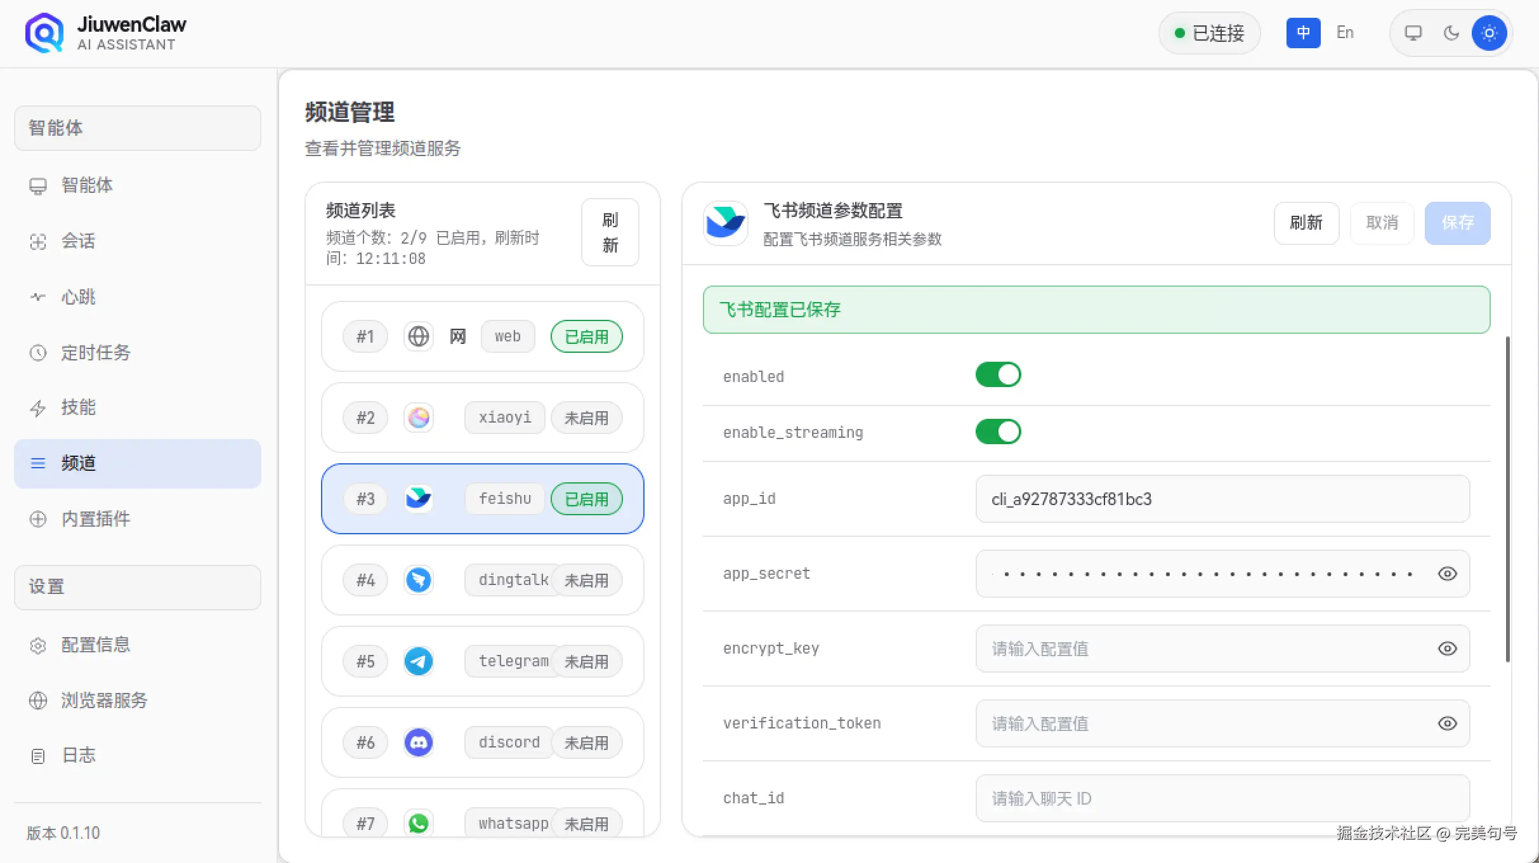Screen dimensions: 1539x863
Task: Open the 定时任务 sidebar item
Action: [x=137, y=352]
